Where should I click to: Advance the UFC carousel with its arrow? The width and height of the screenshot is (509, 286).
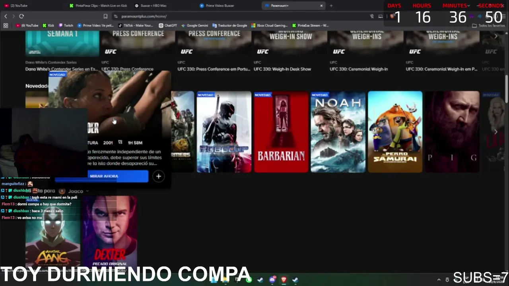(495, 36)
